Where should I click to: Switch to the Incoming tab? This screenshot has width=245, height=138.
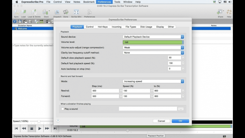pos(116,27)
